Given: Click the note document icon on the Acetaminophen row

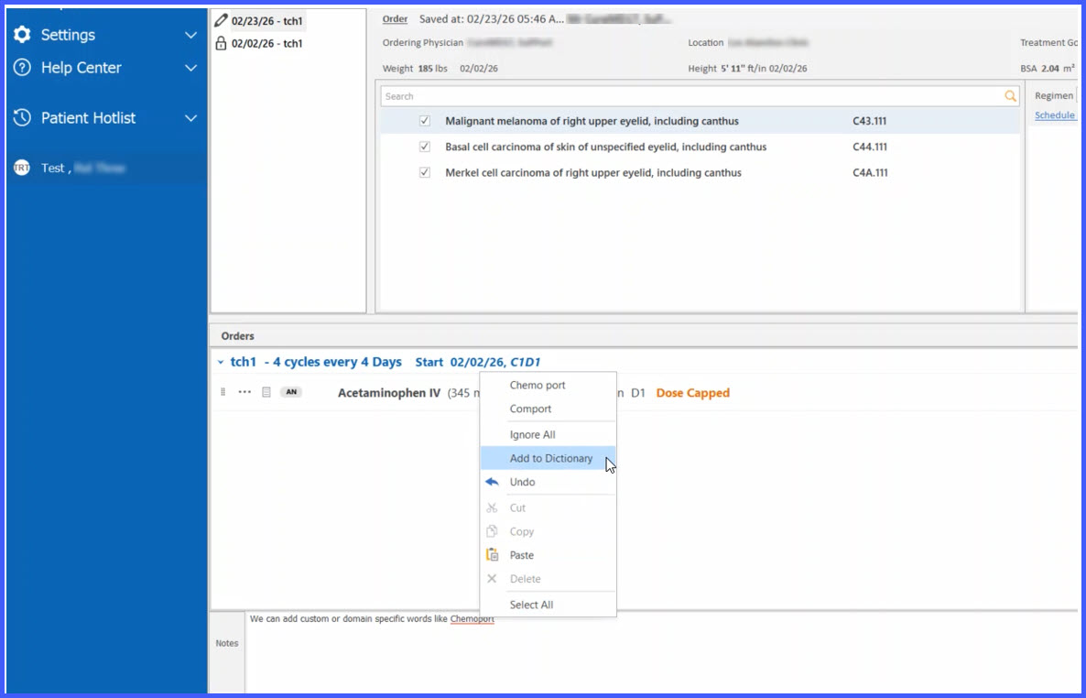Looking at the screenshot, I should tap(266, 392).
